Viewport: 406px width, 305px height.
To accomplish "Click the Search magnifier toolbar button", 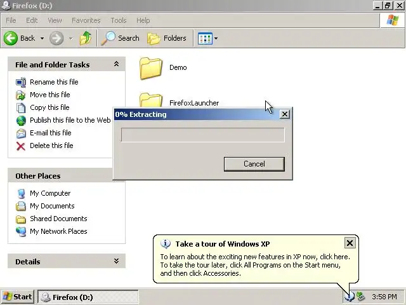I will pos(120,38).
